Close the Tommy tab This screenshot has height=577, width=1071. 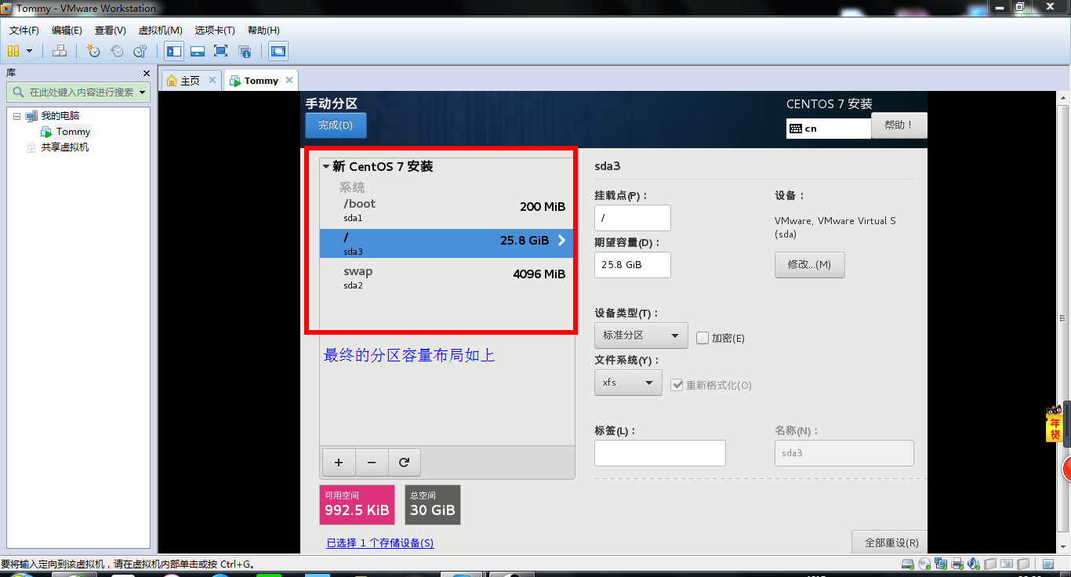click(289, 80)
